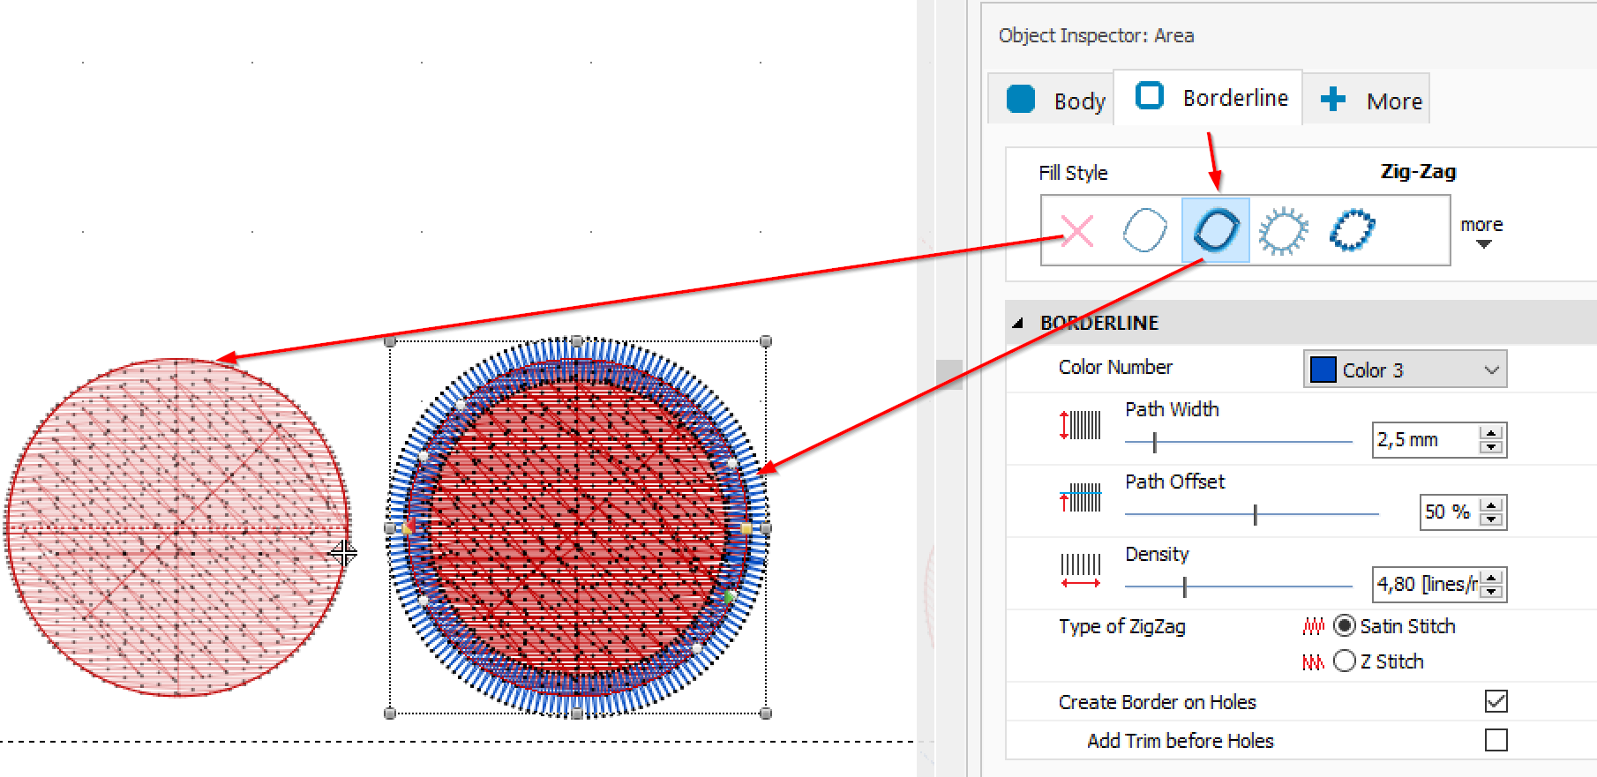
Task: Click the vertical scrollbar thumb beside canvas
Action: (x=948, y=374)
